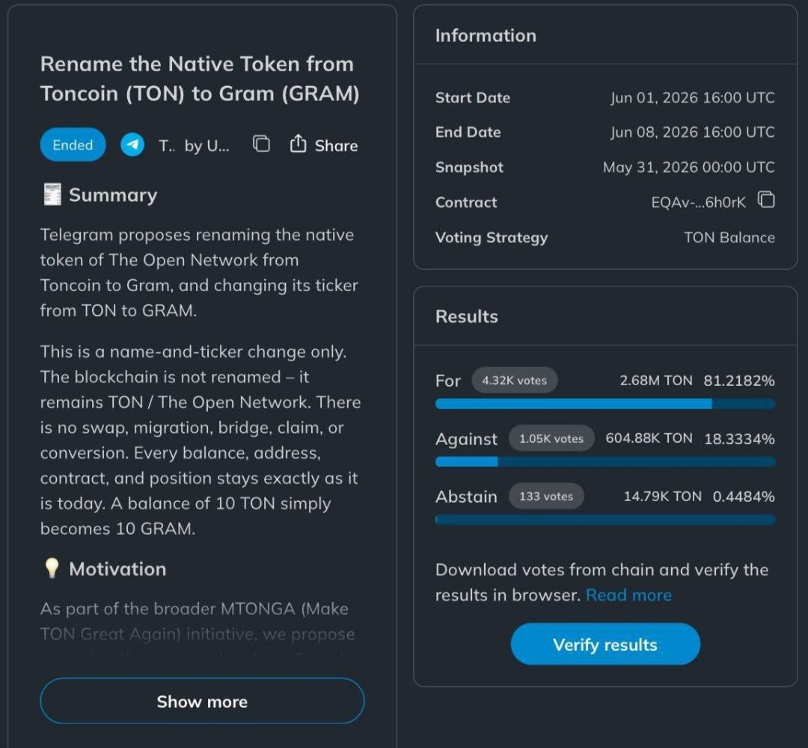This screenshot has height=748, width=808.
Task: Click the End Date label
Action: [x=468, y=132]
